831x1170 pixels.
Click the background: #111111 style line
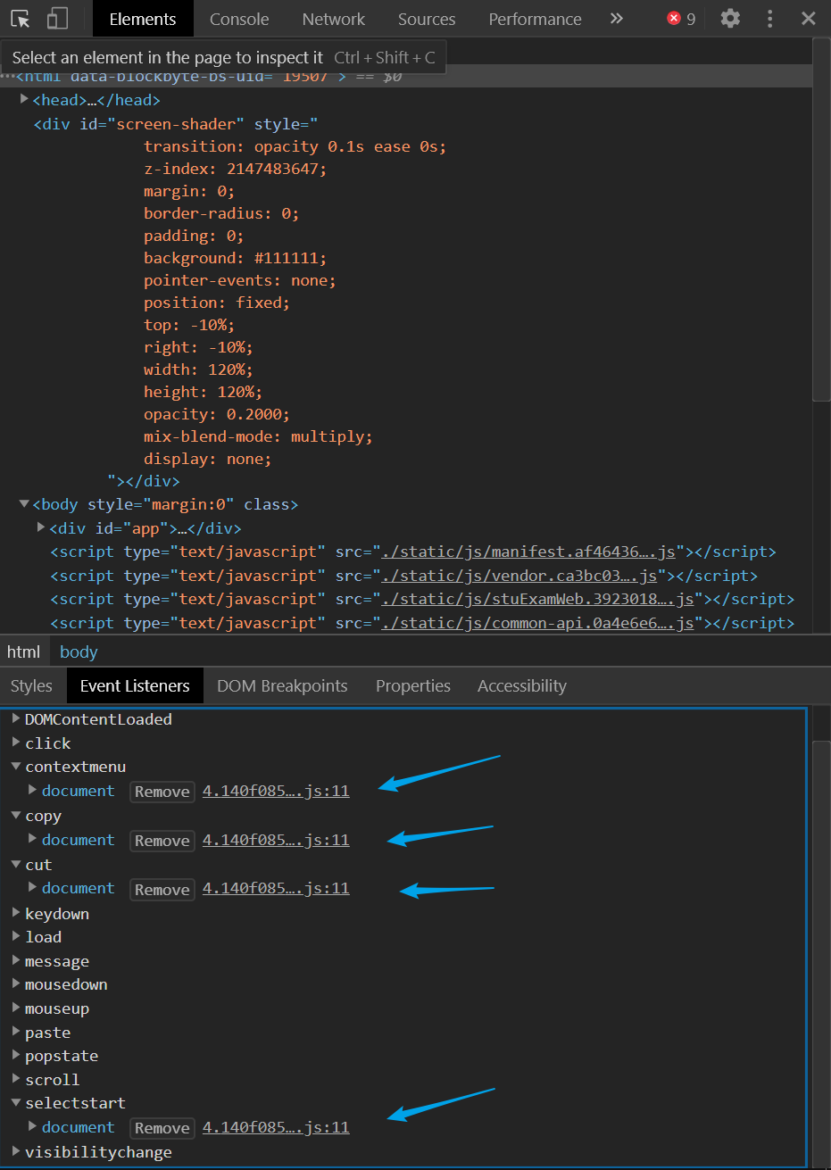point(236,258)
